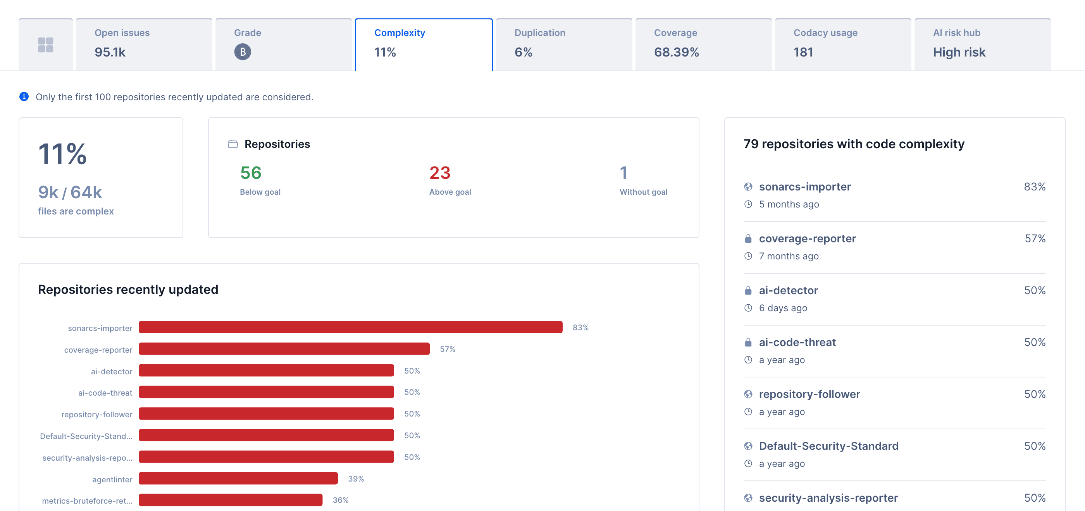The width and height of the screenshot is (1085, 511).
Task: Click the blue info icon
Action: [x=24, y=97]
